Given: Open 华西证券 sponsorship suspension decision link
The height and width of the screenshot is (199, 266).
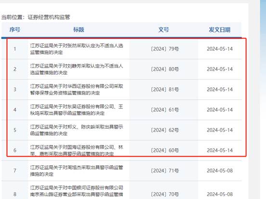Looking at the screenshot, I should pos(76,90).
